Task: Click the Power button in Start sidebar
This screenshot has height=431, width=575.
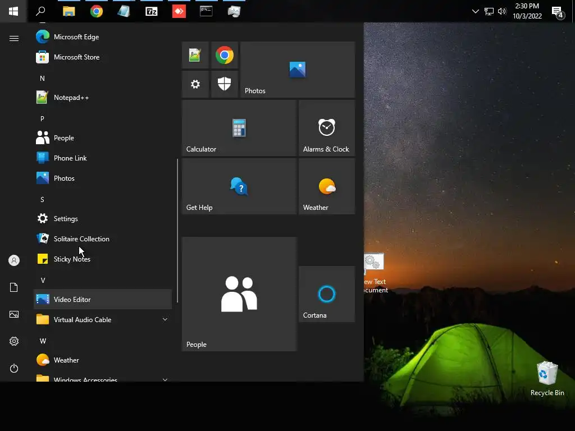Action: [x=14, y=368]
